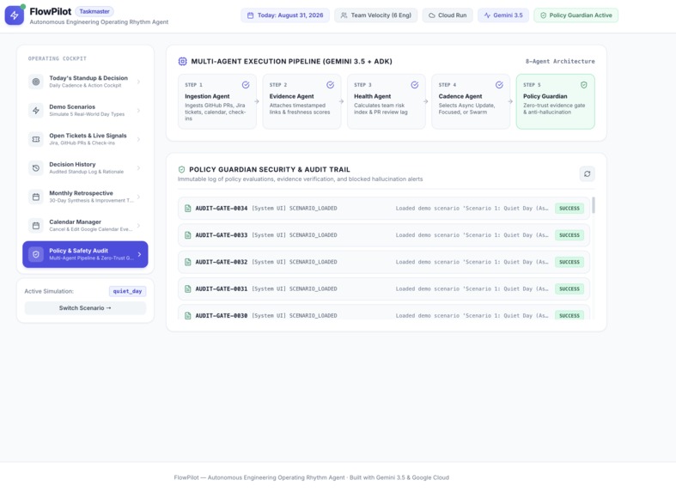Click the quiet_day simulation tag
This screenshot has width=676, height=492.
coord(127,291)
